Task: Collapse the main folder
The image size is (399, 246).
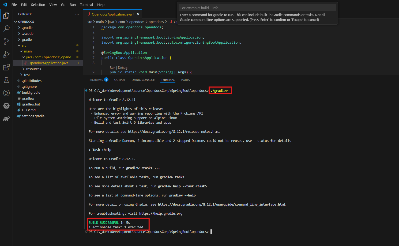Action: [x=48, y=51]
